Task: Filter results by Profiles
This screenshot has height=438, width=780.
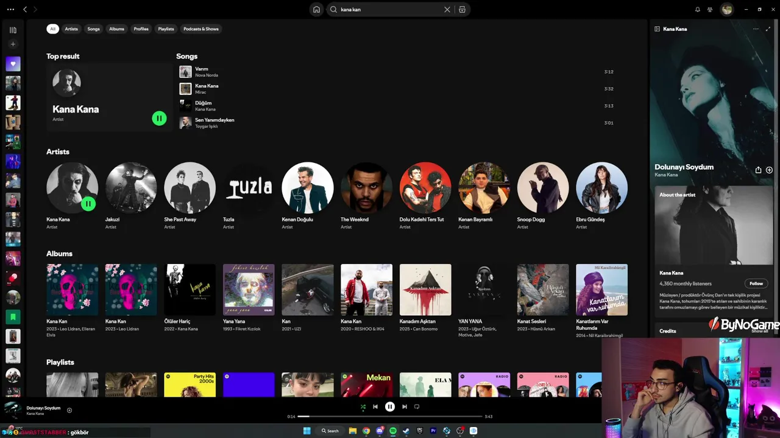Action: pyautogui.click(x=141, y=29)
